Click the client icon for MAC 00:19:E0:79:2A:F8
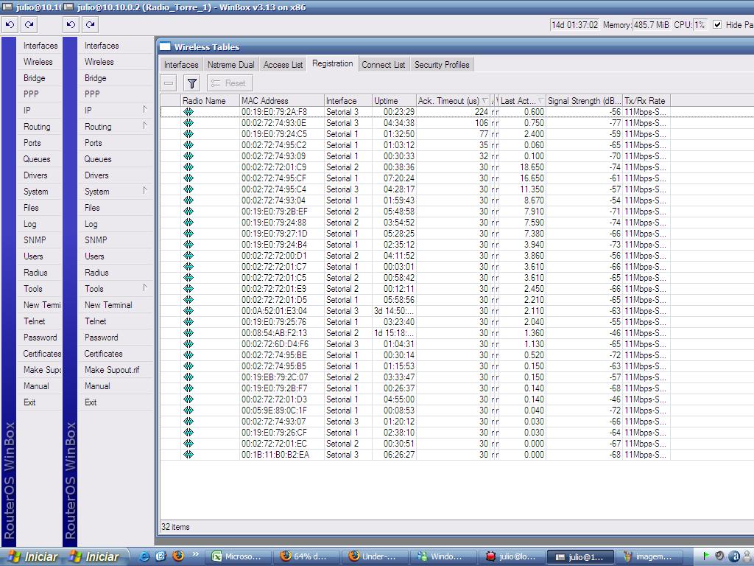The height and width of the screenshot is (566, 754). 188,112
